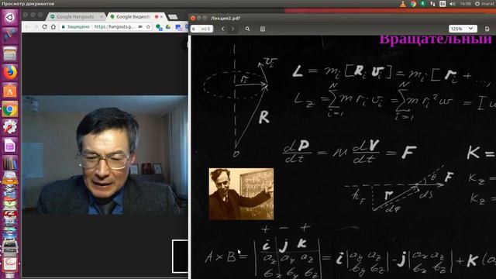Open the document viewer file options menu

coord(487,29)
